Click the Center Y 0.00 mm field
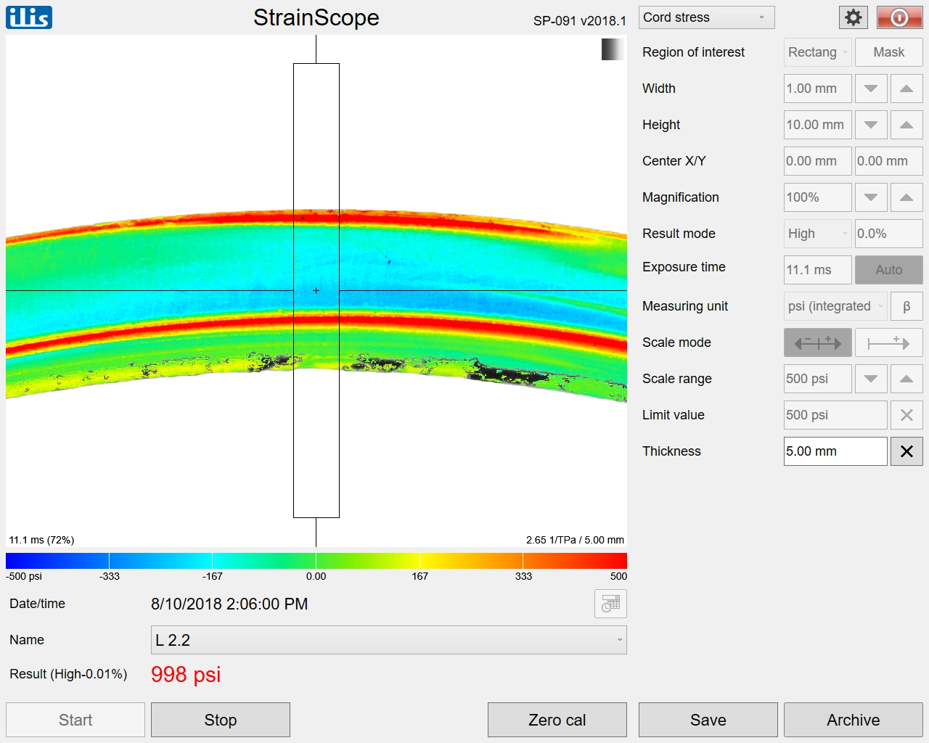The width and height of the screenshot is (929, 743). (889, 161)
